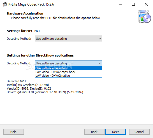Collapse the DirectShow Decoding Method dropdown
The width and height of the screenshot is (153, 138).
(x=69, y=63)
